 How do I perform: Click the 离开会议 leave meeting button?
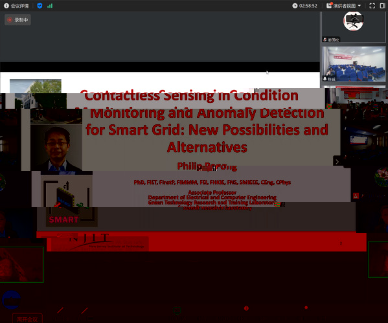(27, 319)
